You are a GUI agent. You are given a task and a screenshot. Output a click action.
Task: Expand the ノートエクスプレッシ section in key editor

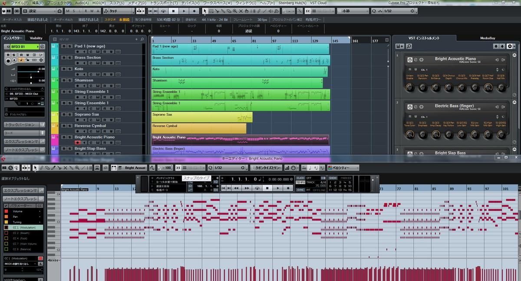click(x=24, y=198)
